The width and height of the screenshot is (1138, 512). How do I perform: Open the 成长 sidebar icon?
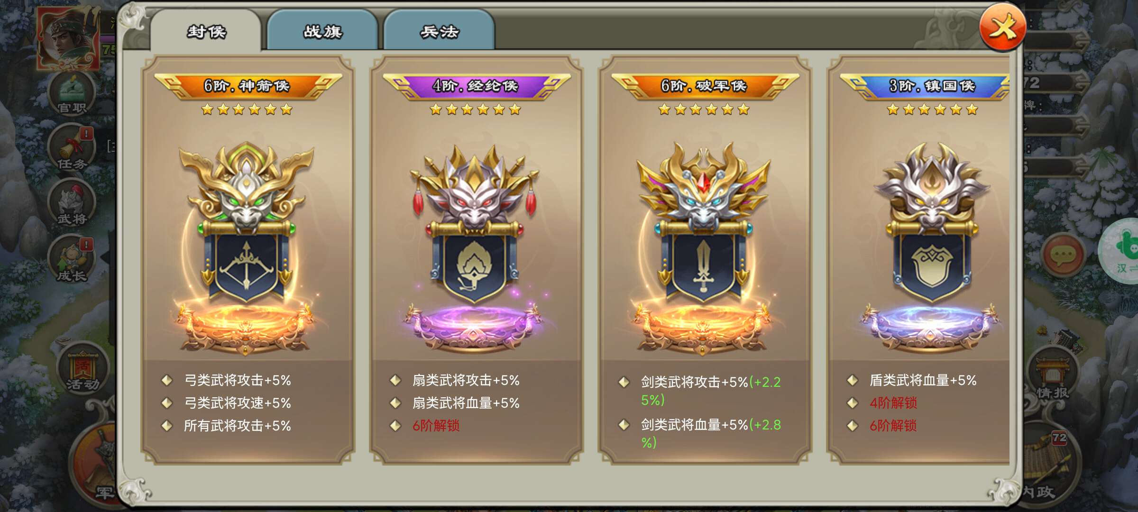point(72,259)
